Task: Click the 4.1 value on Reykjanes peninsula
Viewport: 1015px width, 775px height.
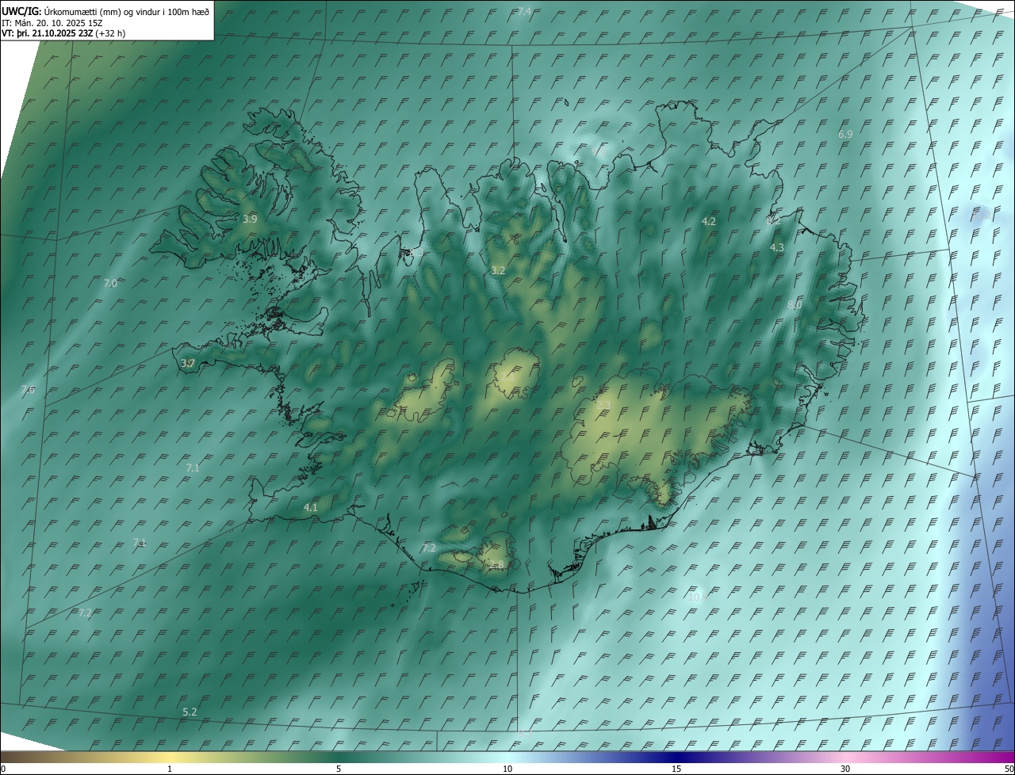Action: pos(311,507)
